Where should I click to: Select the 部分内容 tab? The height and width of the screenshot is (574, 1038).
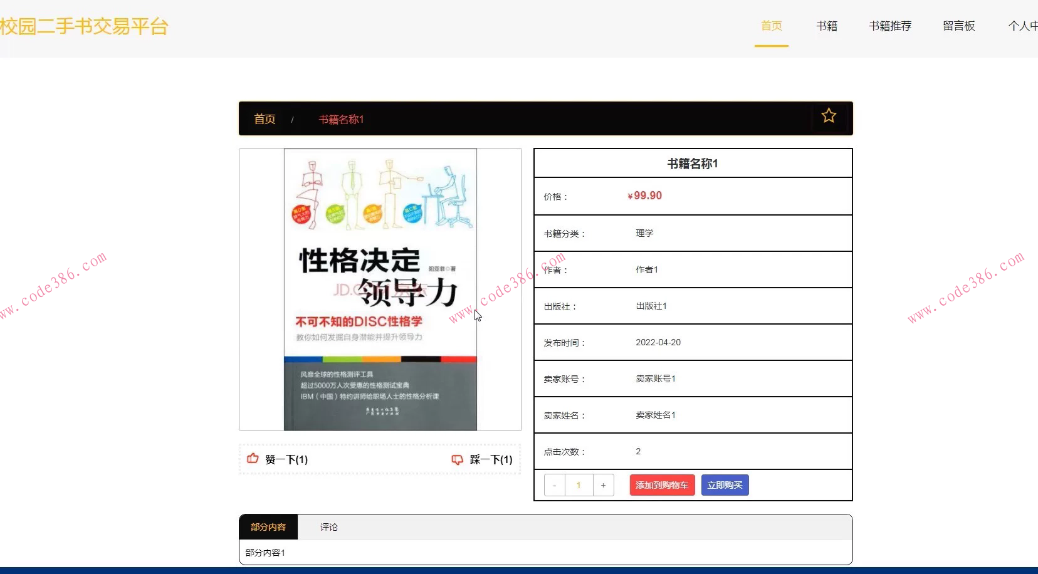click(268, 527)
